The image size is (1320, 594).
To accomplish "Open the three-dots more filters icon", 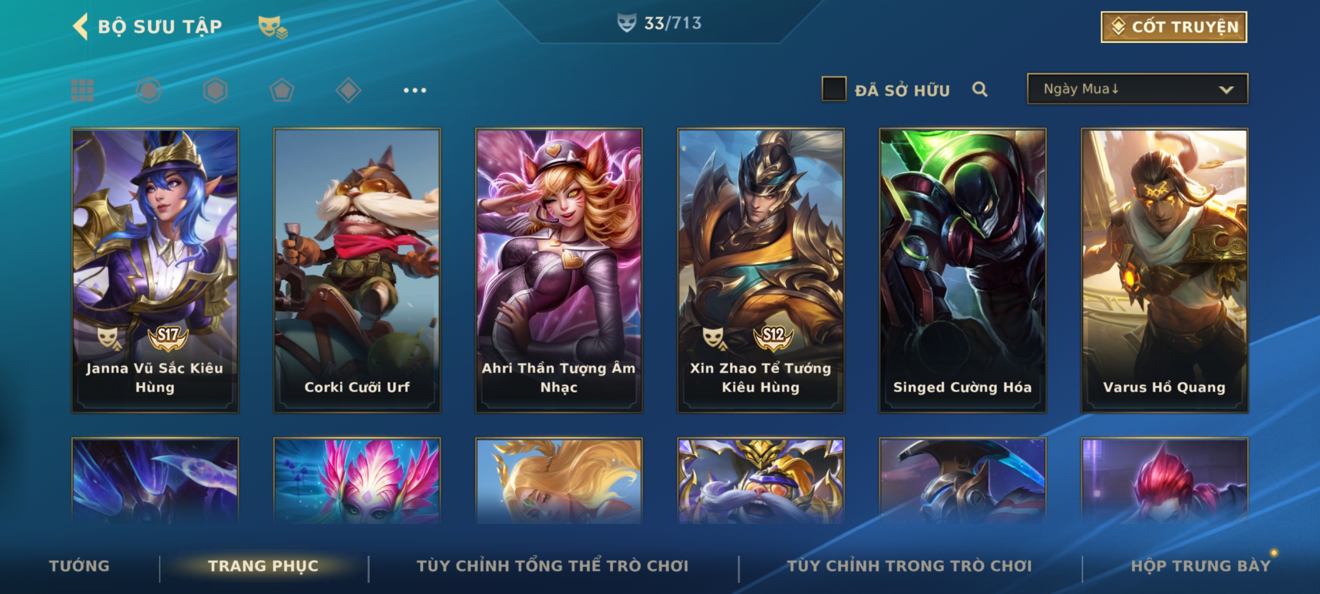I will click(x=415, y=90).
